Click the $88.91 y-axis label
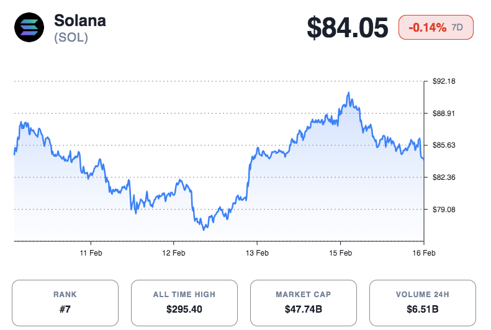This screenshot has height=330, width=491. [444, 114]
